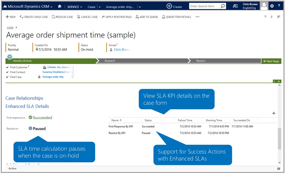Collapse the process bar with chevron
Screen dimensions: 285x173
tap(279, 81)
